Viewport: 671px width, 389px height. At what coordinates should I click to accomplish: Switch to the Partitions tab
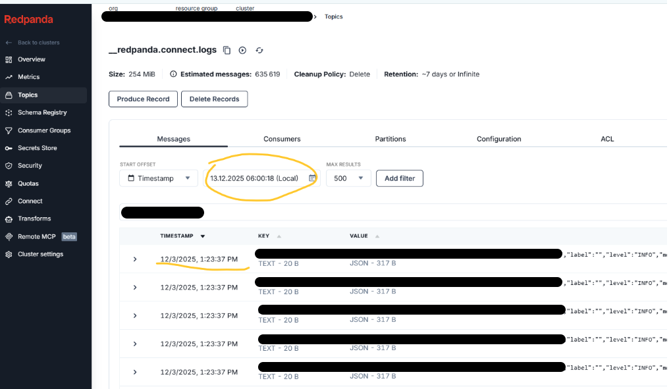pyautogui.click(x=390, y=139)
